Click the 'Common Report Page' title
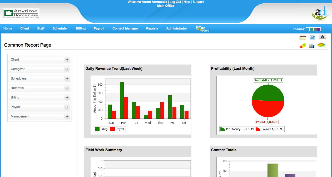This screenshot has height=177, width=332. pos(28,45)
